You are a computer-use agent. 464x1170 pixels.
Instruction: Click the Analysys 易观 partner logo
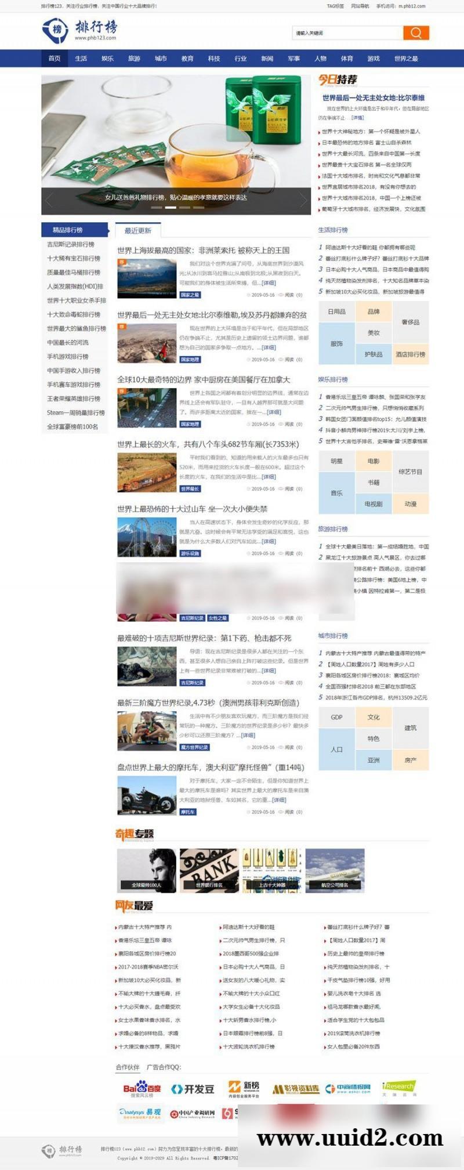[x=140, y=1113]
